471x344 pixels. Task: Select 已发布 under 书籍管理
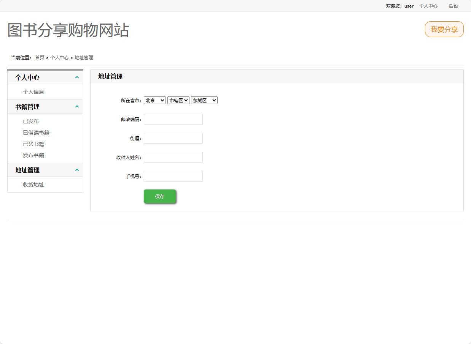31,121
